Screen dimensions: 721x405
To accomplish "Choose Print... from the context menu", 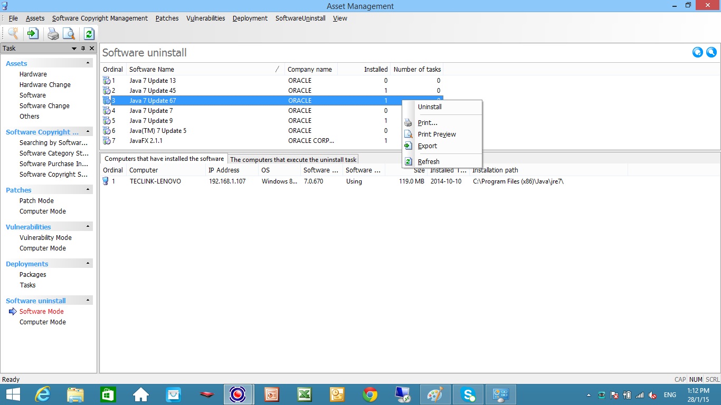I will [442, 122].
